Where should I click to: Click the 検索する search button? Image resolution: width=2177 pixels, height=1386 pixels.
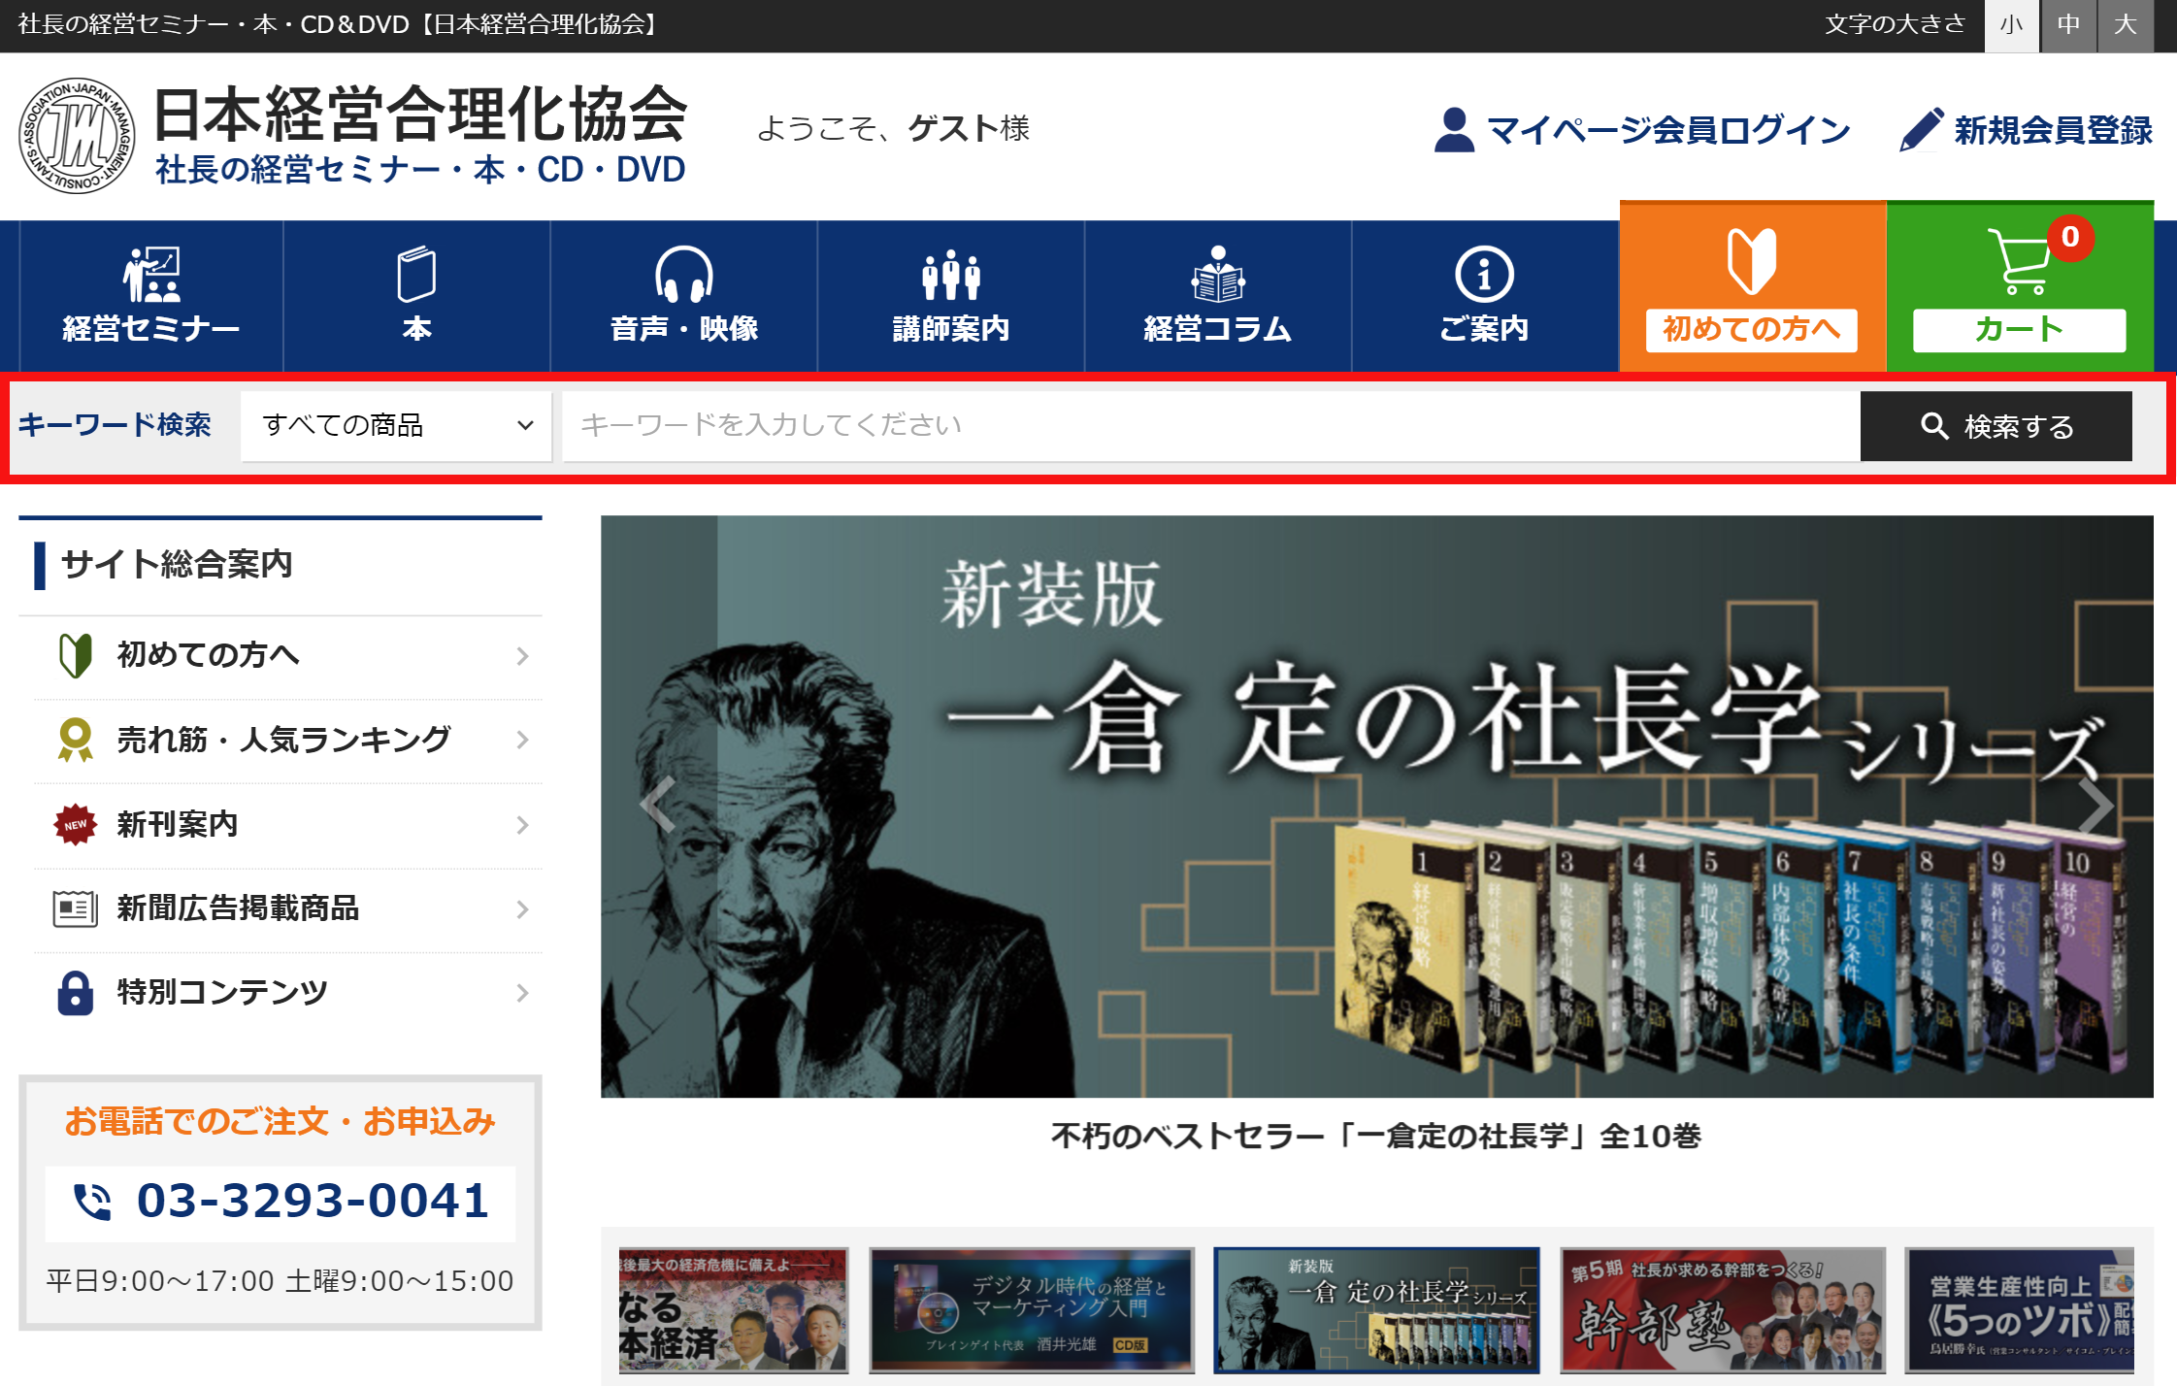[1996, 426]
